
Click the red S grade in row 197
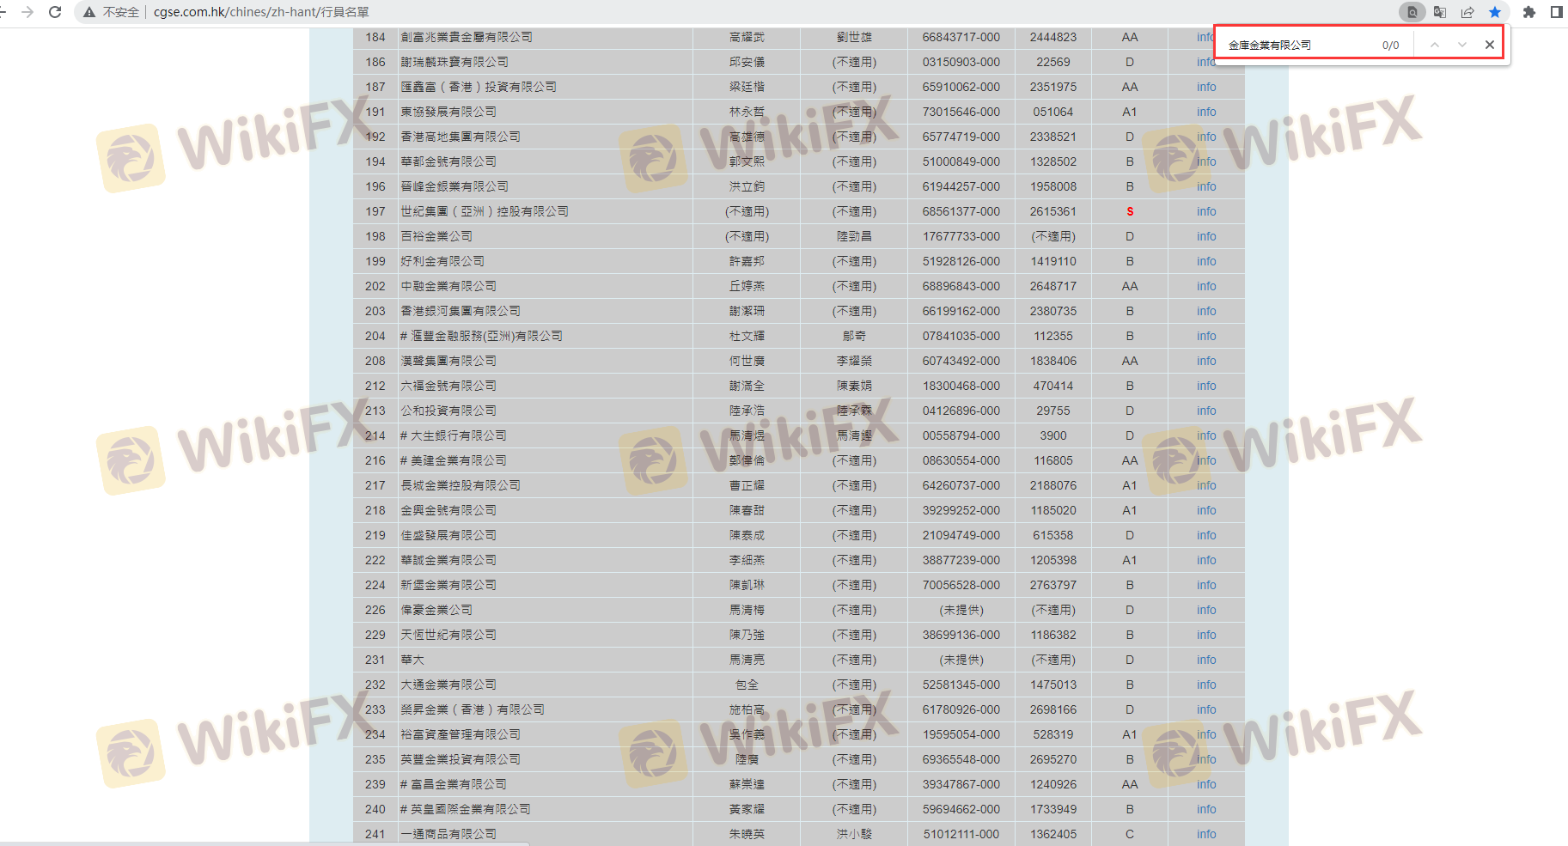(1130, 211)
